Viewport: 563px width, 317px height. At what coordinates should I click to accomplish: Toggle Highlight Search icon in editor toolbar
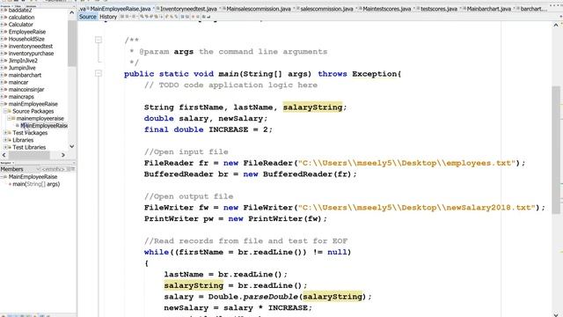156,17
